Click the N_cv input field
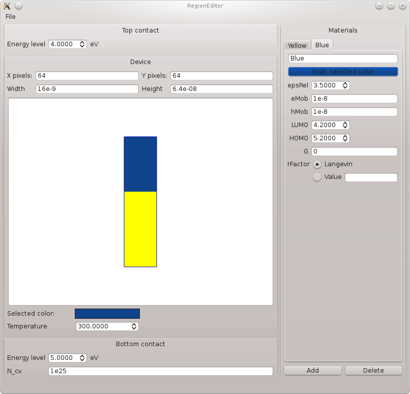This screenshot has height=394, width=410. pyautogui.click(x=160, y=371)
